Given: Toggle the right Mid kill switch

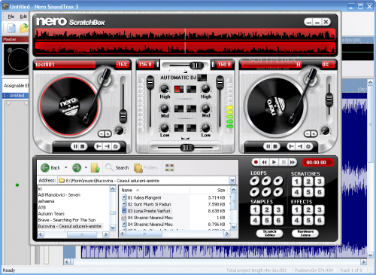Looking at the screenshot, I should coord(192,108).
